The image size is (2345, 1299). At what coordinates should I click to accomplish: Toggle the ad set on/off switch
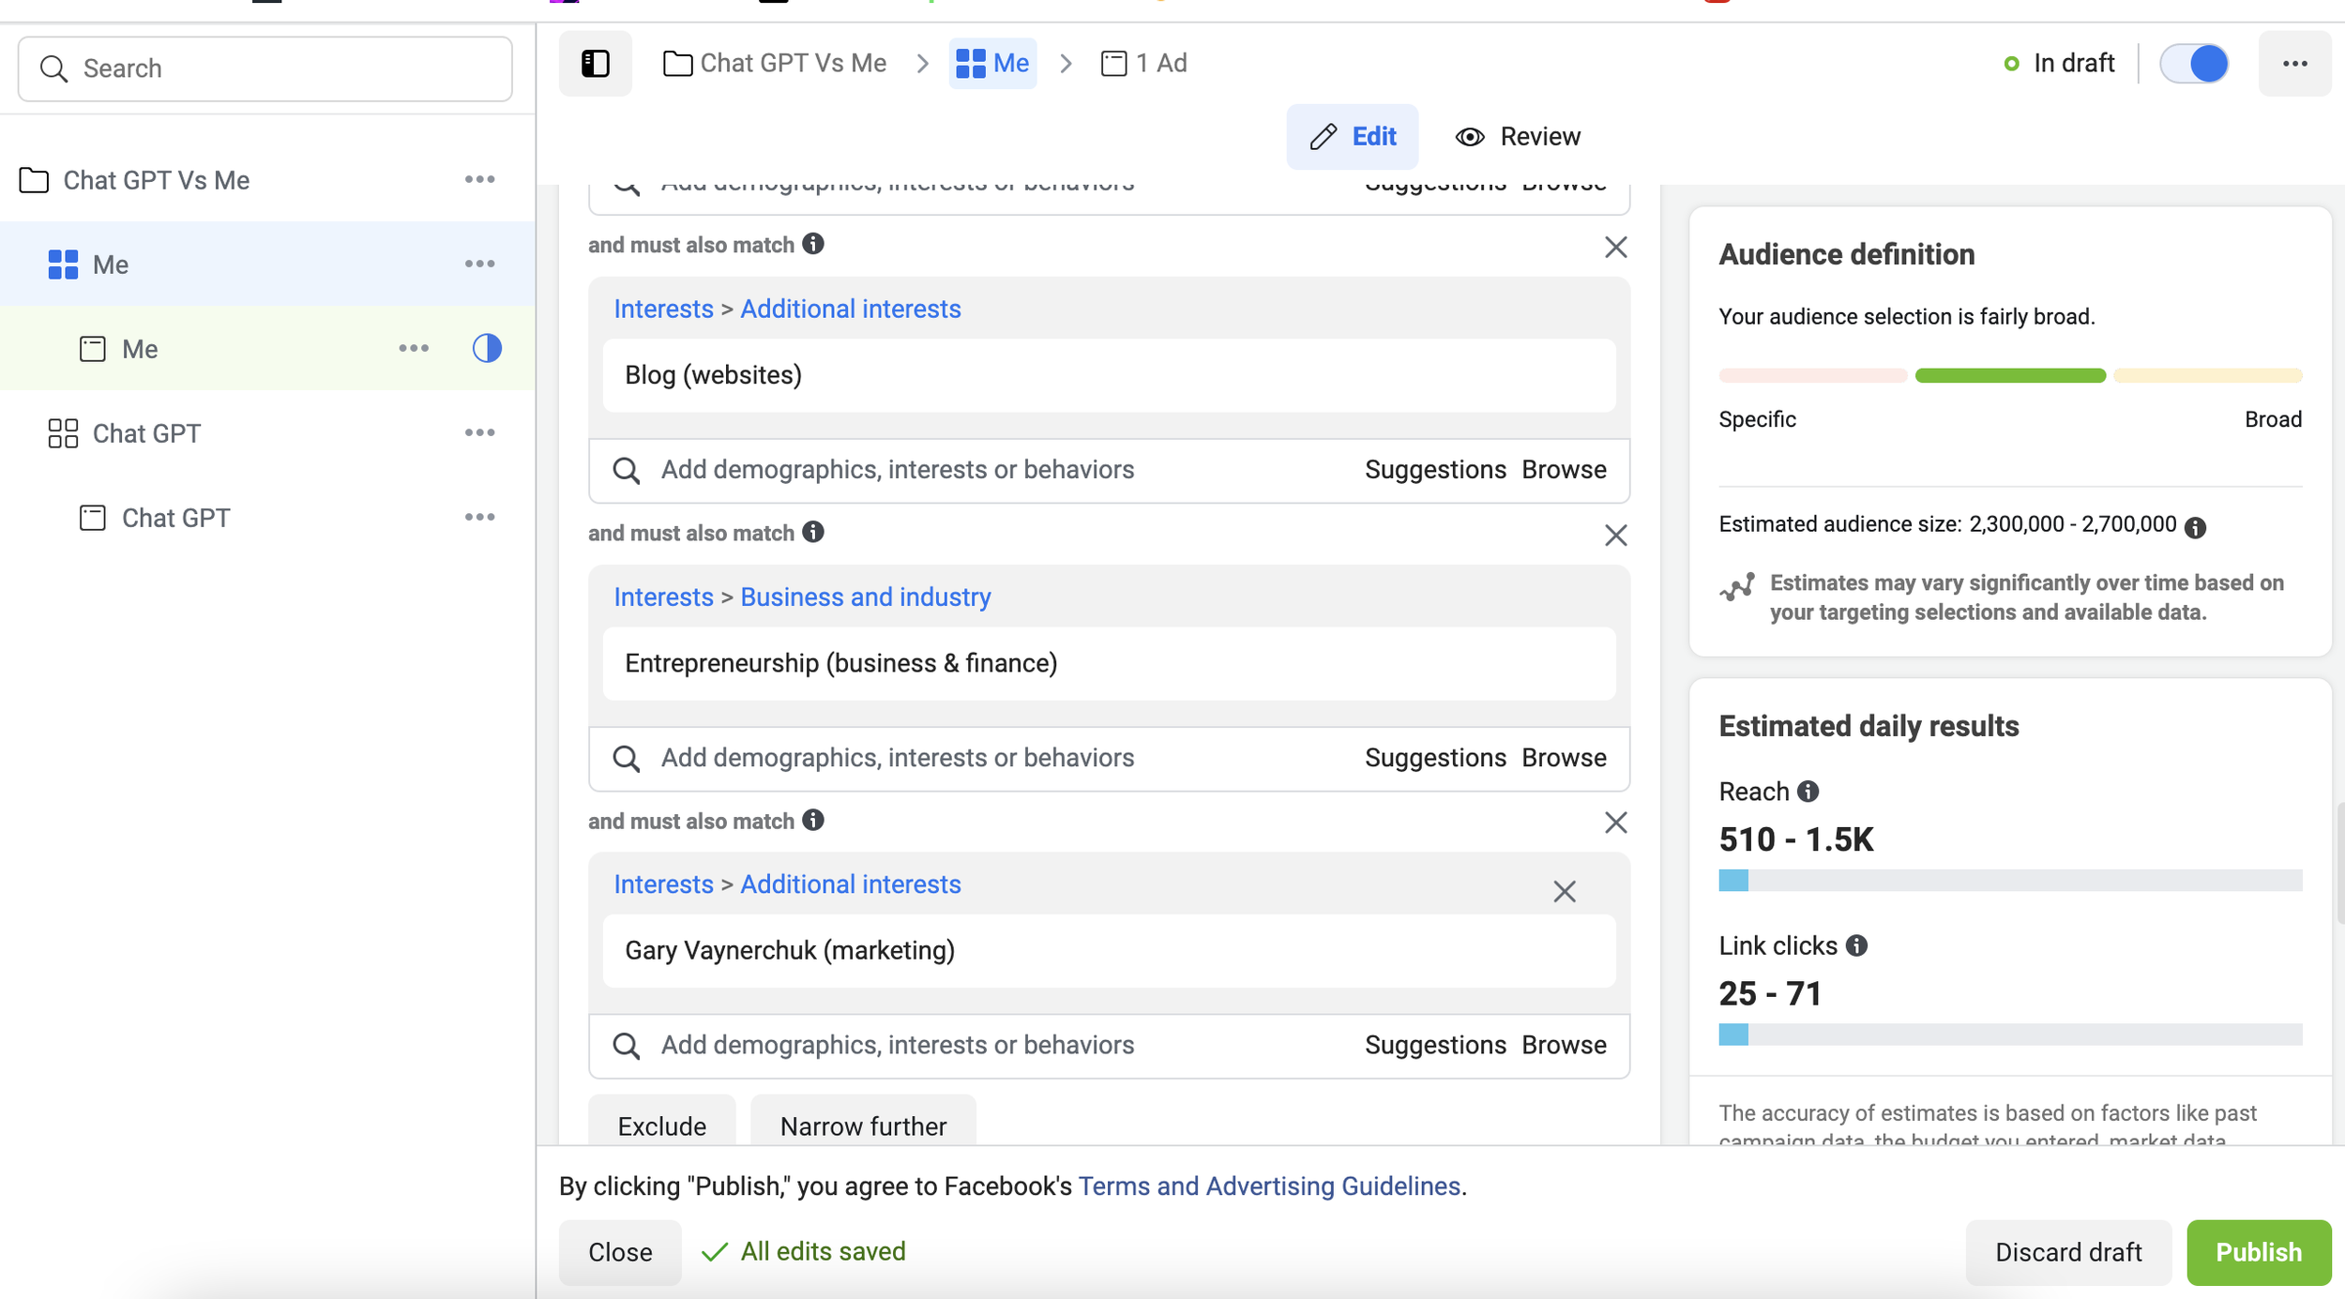pos(2194,64)
